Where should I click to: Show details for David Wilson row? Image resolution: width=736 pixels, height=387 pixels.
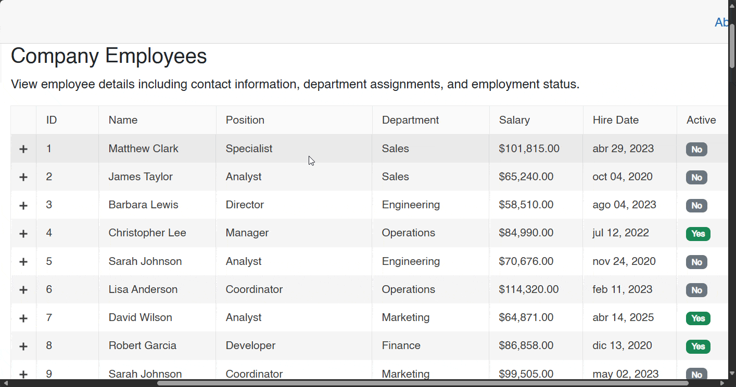[x=23, y=318]
